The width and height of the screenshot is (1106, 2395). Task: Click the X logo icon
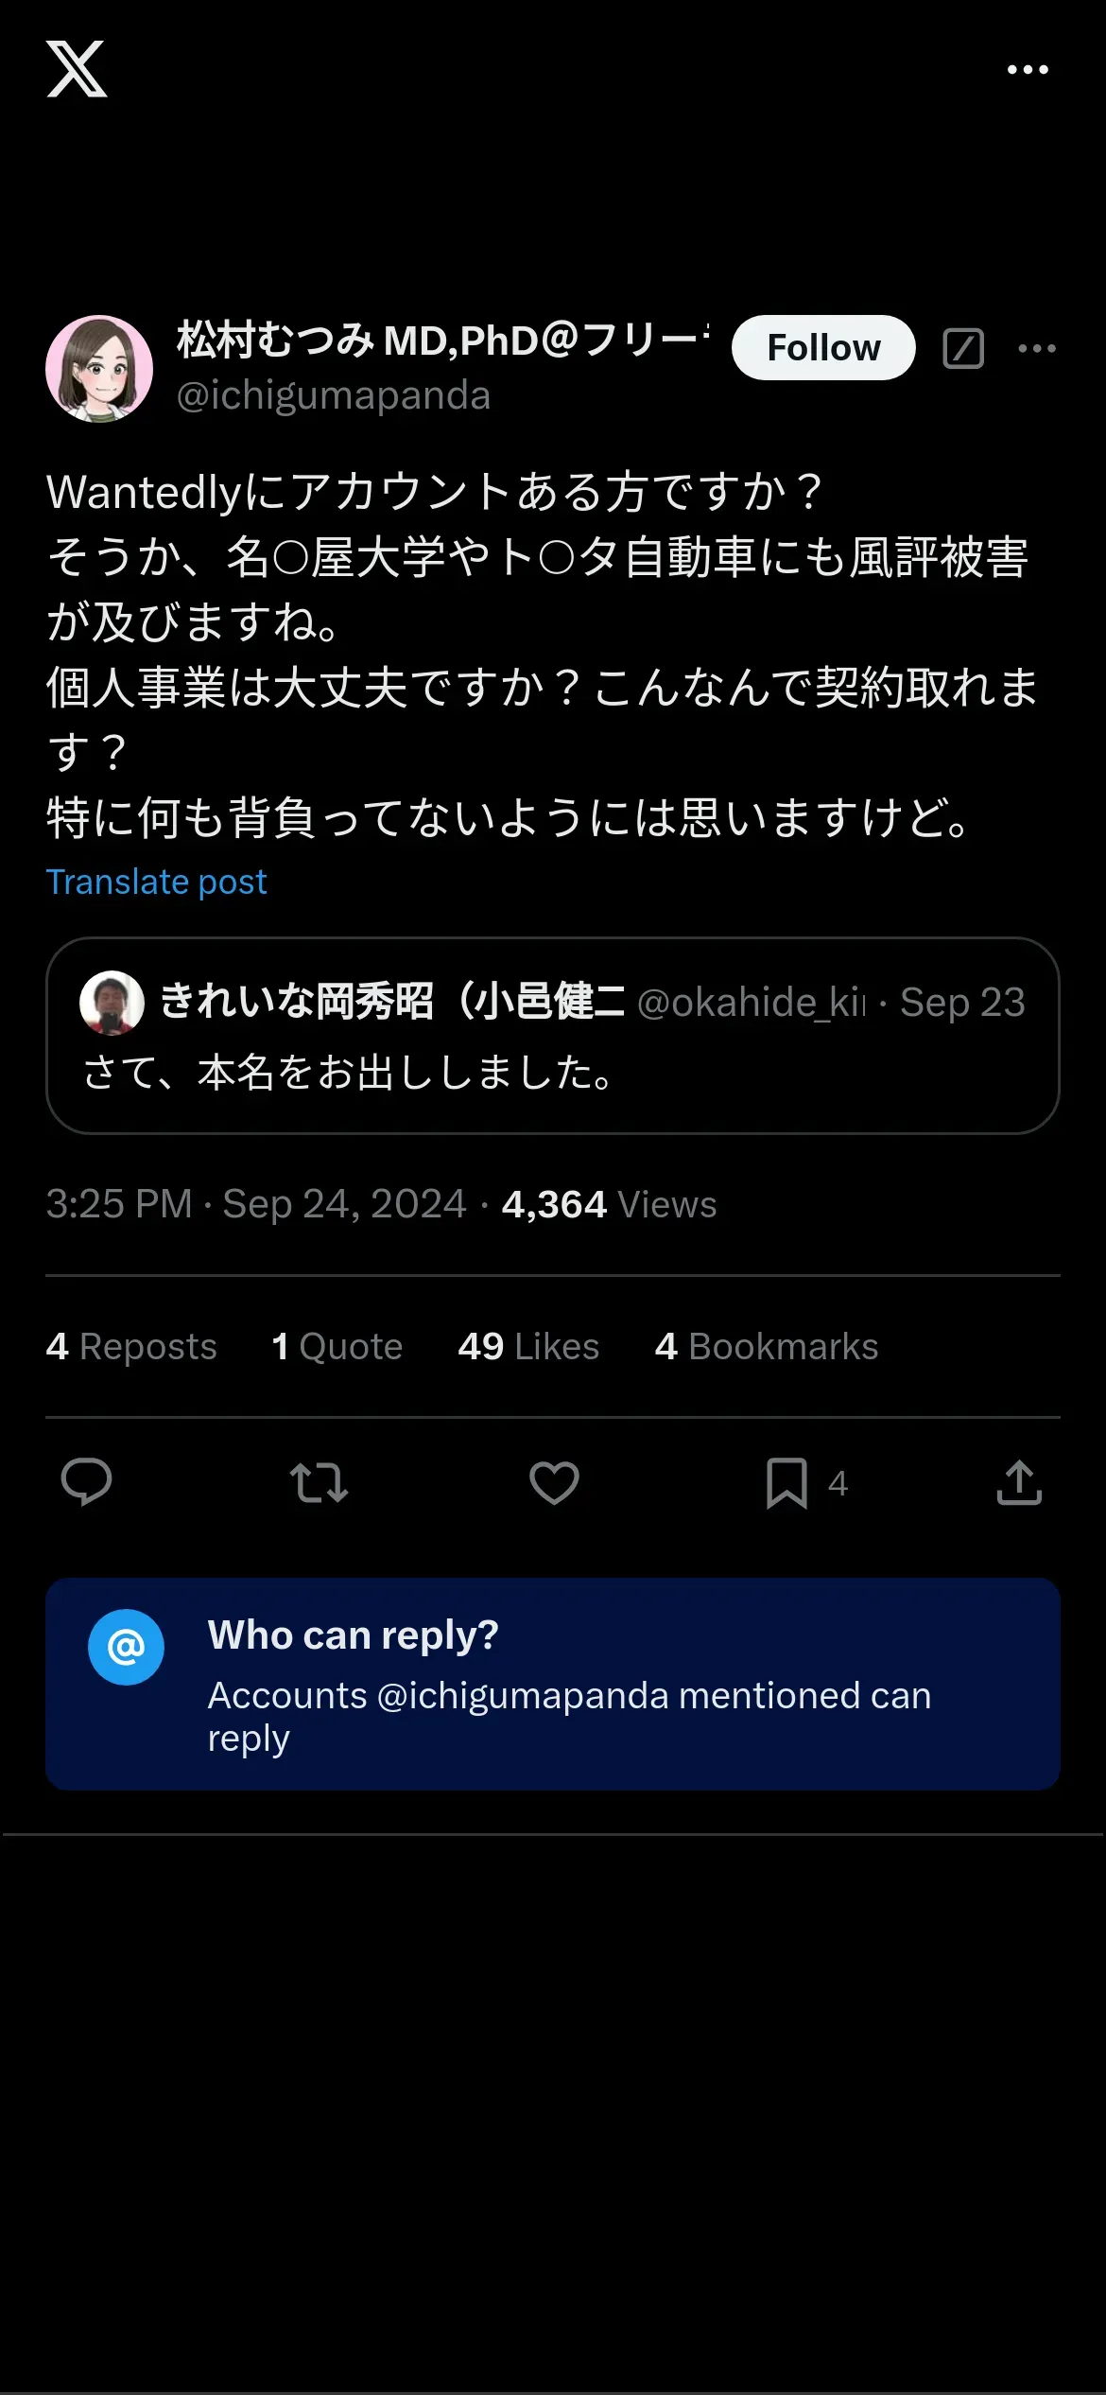pos(77,69)
